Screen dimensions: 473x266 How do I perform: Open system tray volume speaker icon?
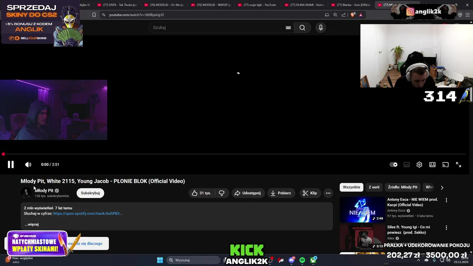click(x=448, y=260)
